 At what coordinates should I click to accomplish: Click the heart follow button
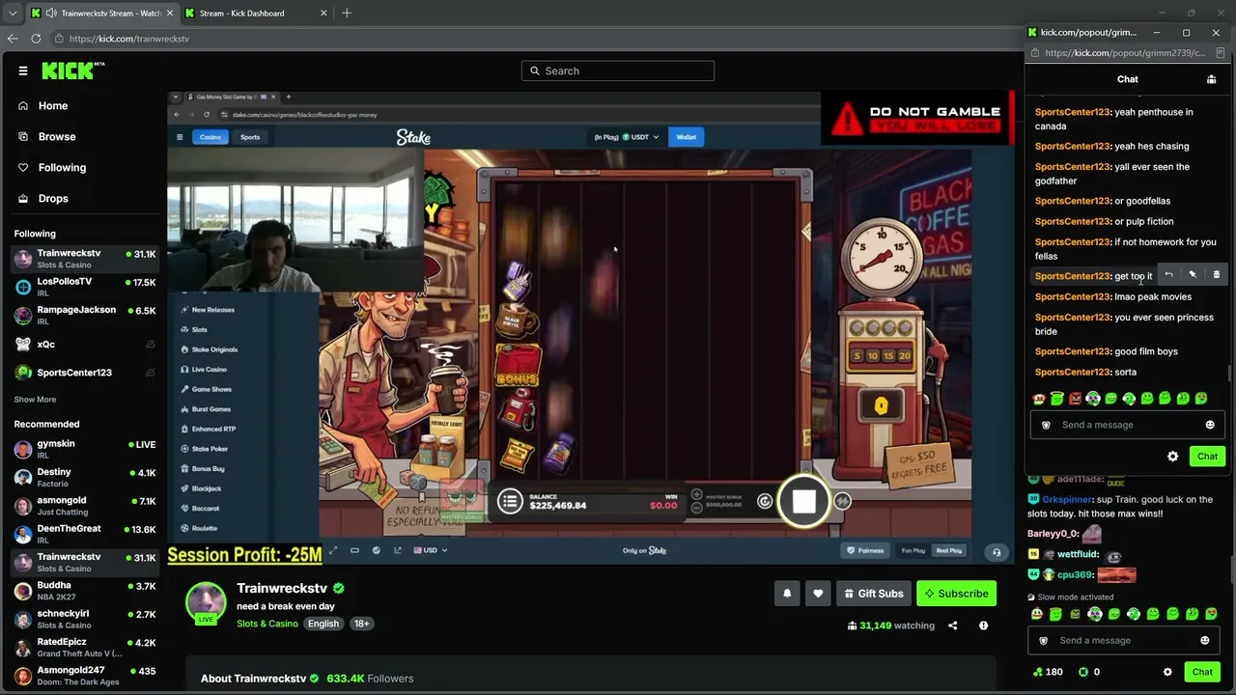coord(818,594)
